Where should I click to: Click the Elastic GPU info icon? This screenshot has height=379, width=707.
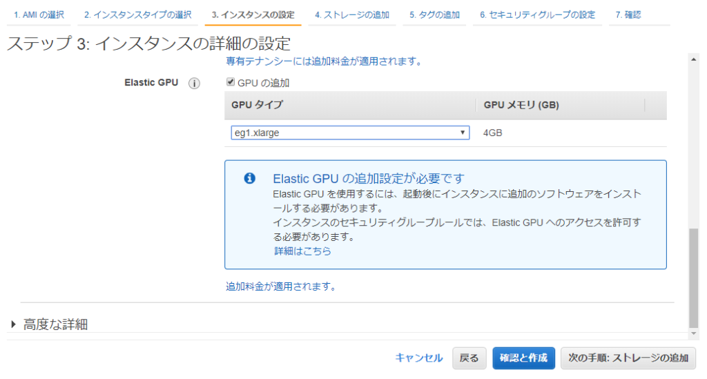pyautogui.click(x=194, y=84)
